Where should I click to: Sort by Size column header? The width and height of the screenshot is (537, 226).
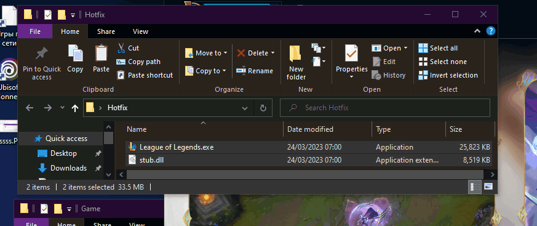(x=470, y=129)
